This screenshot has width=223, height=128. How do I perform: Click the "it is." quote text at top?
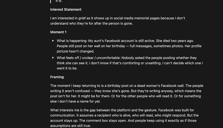point(59,1)
